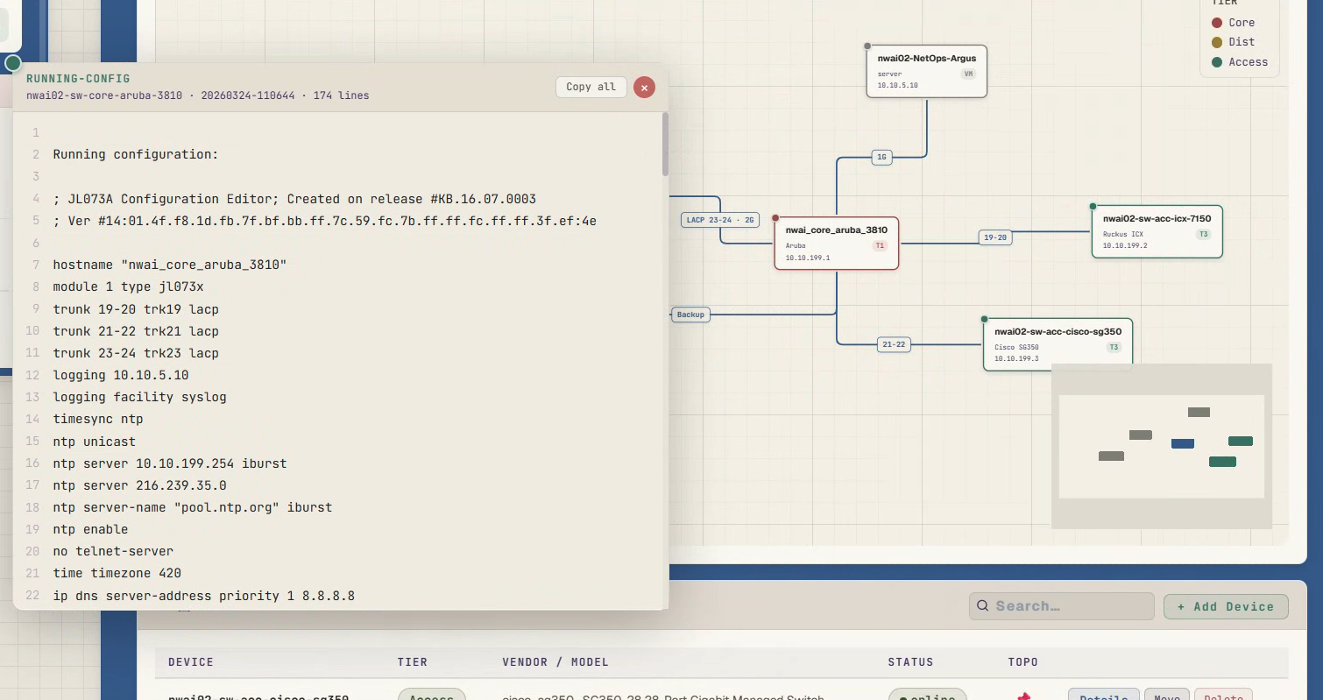Click config line 'timesync ntp'
This screenshot has height=700, width=1323.
tap(98, 419)
